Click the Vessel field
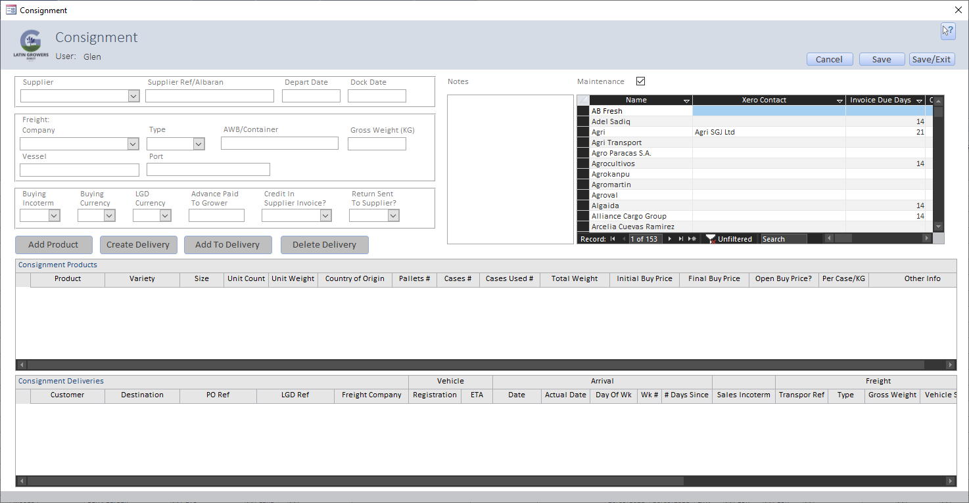 [80, 170]
